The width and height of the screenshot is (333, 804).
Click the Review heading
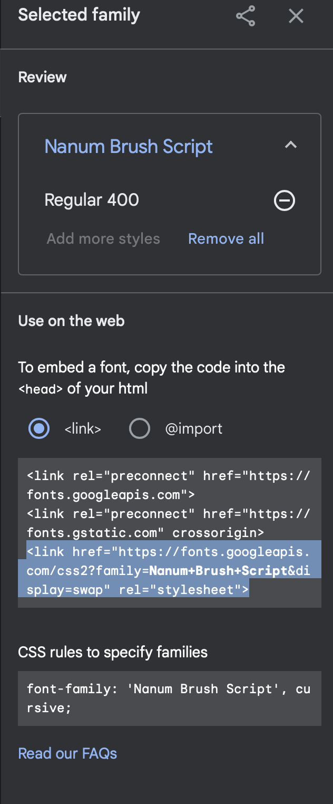42,77
